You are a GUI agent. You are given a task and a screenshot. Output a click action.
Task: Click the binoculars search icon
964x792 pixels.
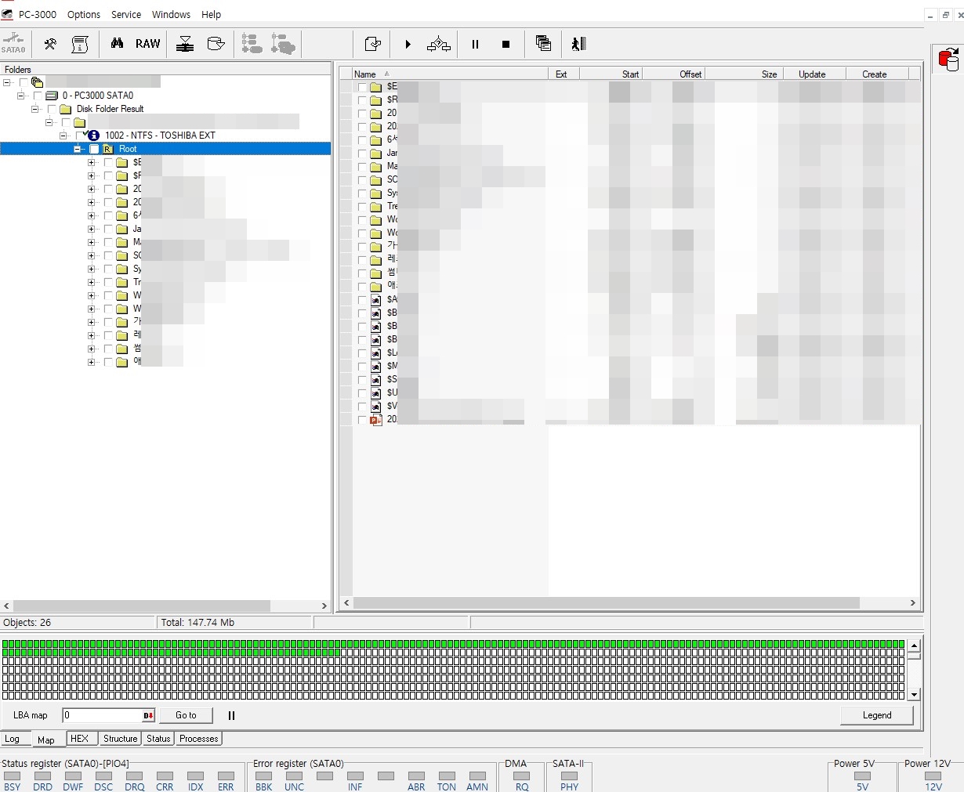[x=117, y=44]
